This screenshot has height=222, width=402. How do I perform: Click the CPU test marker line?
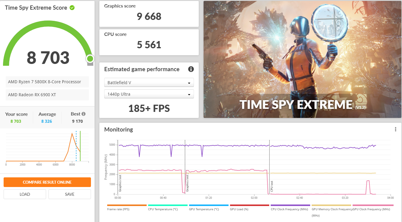tap(269, 167)
